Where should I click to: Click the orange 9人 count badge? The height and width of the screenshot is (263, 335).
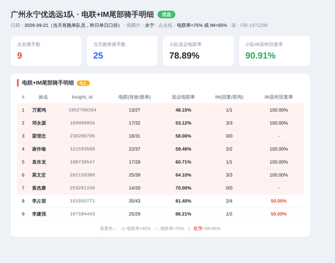pos(83,83)
